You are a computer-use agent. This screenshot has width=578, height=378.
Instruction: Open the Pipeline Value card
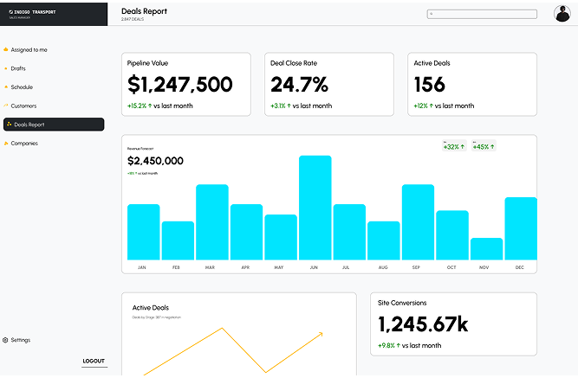tap(185, 84)
